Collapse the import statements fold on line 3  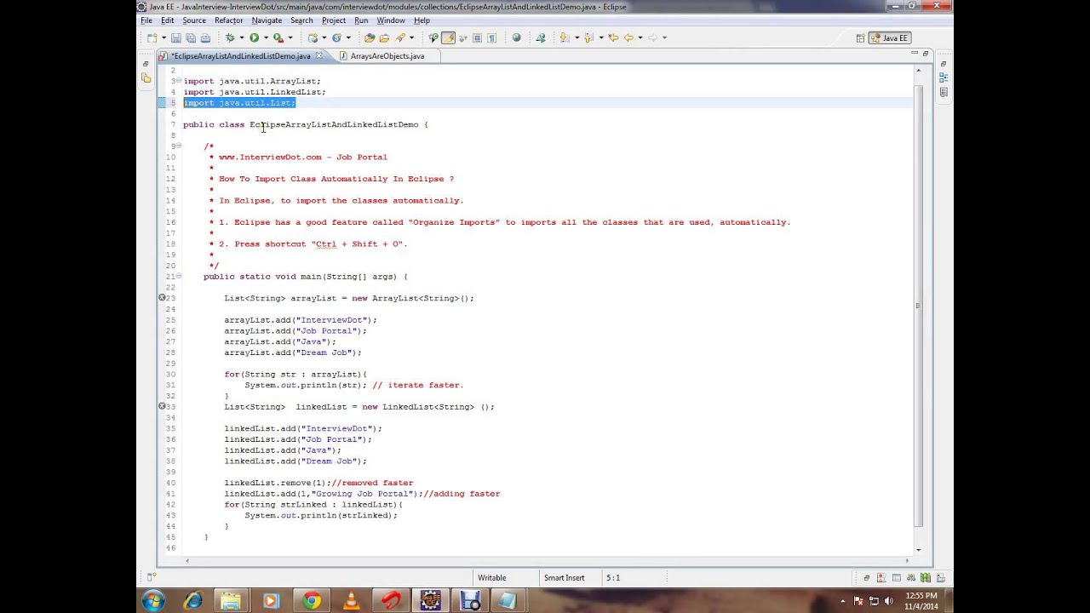(179, 81)
